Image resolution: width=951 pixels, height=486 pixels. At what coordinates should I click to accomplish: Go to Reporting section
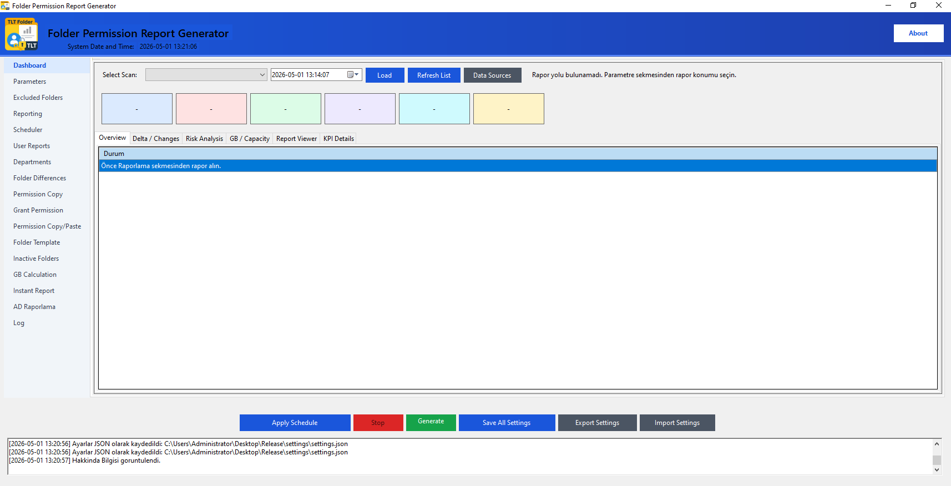point(47,114)
